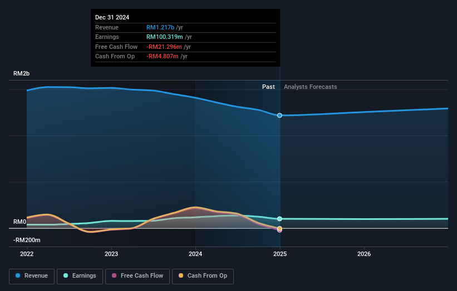Viewport: 457px width, 291px height.
Task: Click the 2025 x-axis label
Action: (280, 254)
